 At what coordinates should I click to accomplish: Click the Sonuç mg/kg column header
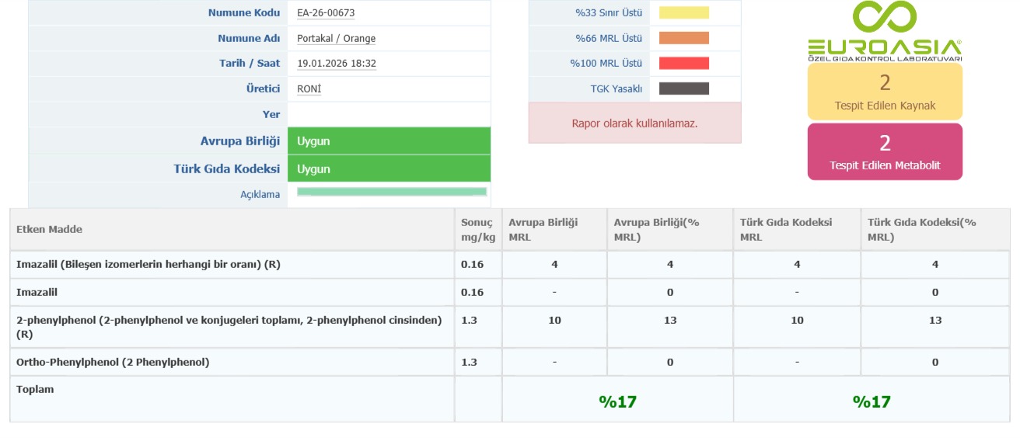pos(477,229)
